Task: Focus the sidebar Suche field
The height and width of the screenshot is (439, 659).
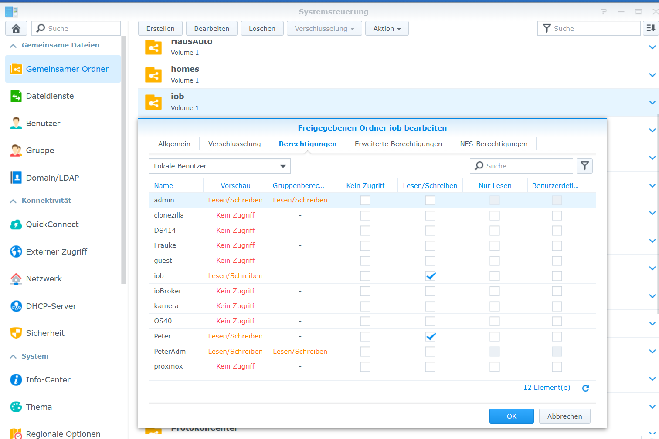Action: pyautogui.click(x=76, y=28)
